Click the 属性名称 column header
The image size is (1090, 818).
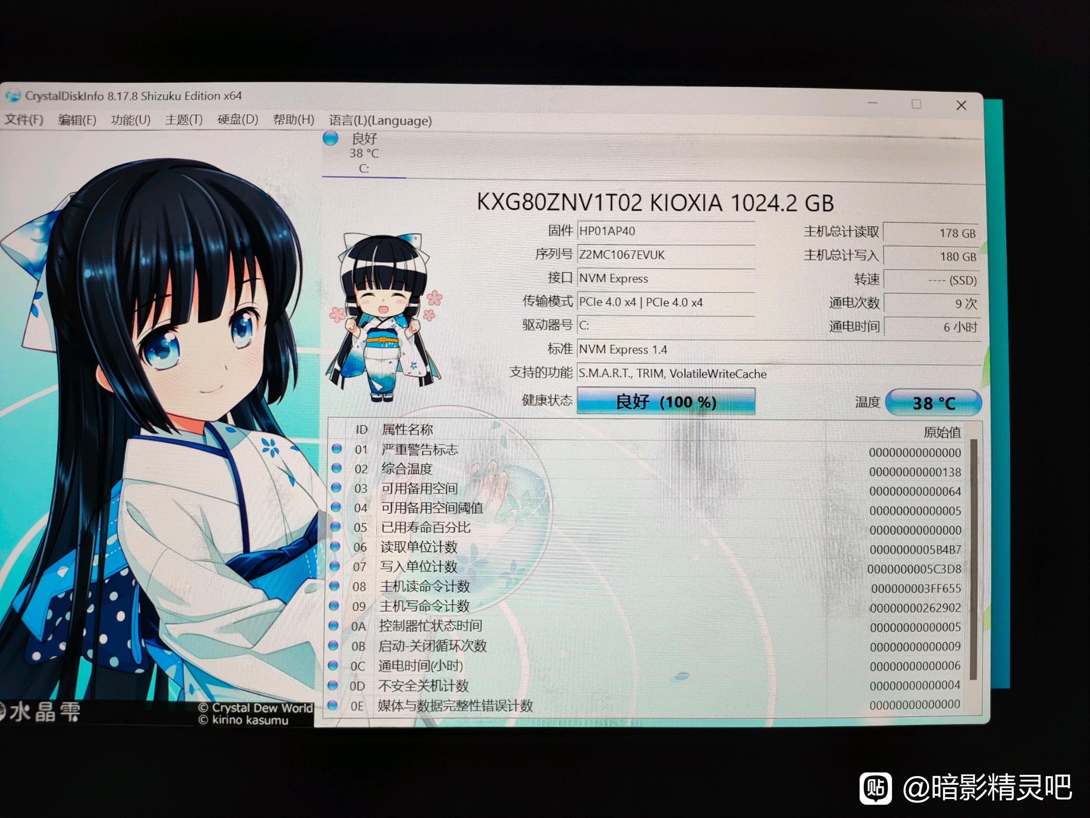tap(407, 430)
